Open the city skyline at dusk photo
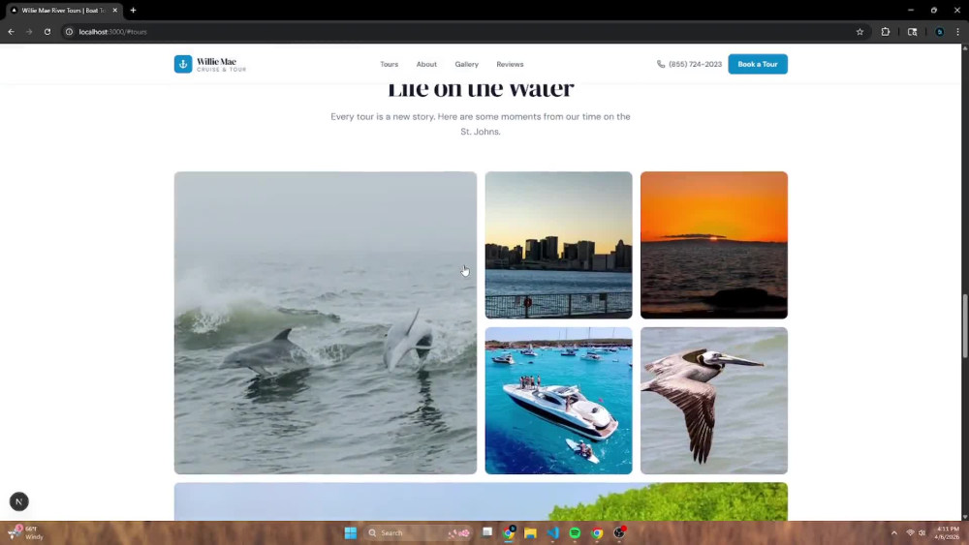This screenshot has width=969, height=545. click(x=559, y=245)
